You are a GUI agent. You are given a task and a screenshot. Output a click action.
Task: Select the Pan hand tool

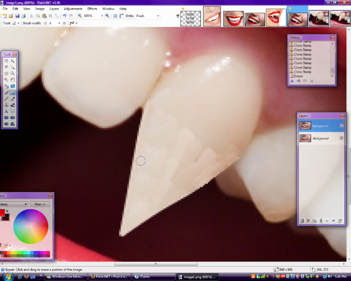[x=13, y=79]
